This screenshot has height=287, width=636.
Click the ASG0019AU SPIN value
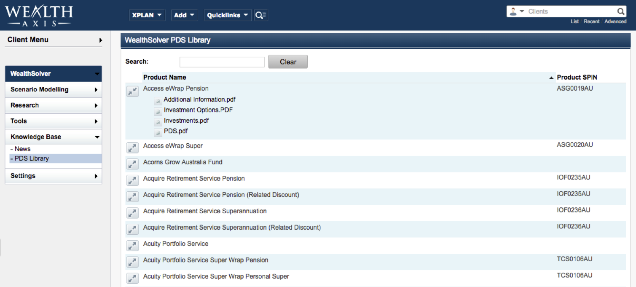click(575, 89)
